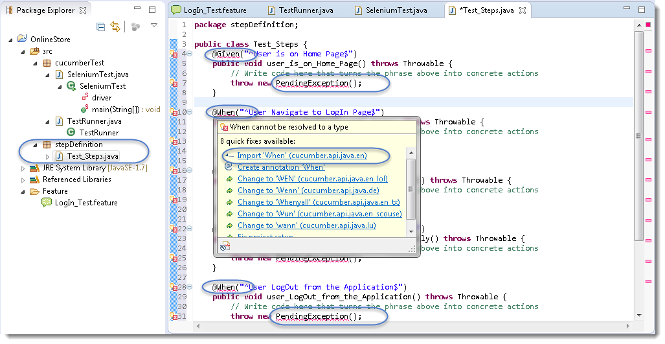This screenshot has width=665, height=344.
Task: Switch to SeleniumTest.java editor tab
Action: (391, 10)
